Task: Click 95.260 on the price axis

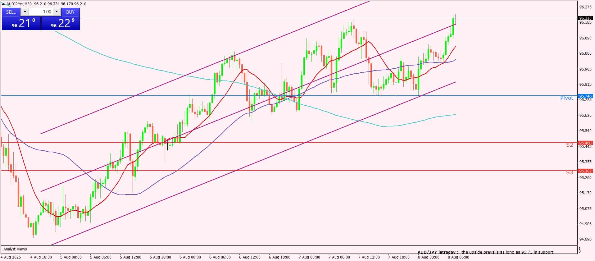Action: (x=585, y=177)
